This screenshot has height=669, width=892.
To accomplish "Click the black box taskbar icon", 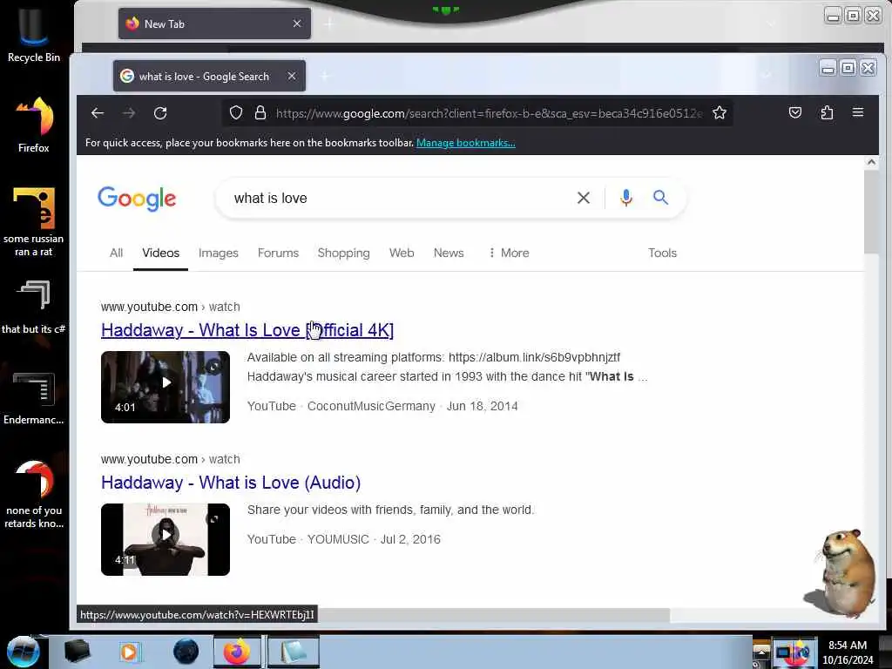I will click(x=78, y=652).
